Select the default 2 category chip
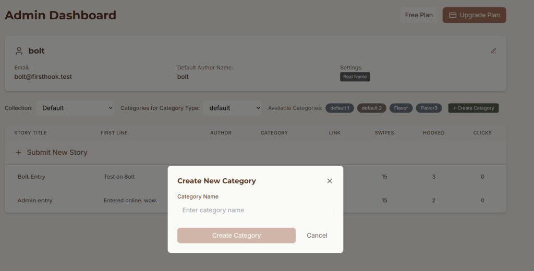Viewport: 534px width, 271px height. click(x=371, y=108)
